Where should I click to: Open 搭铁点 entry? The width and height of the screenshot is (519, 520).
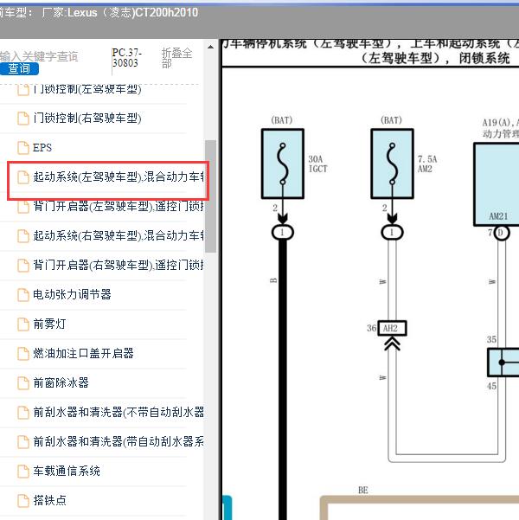(x=49, y=500)
